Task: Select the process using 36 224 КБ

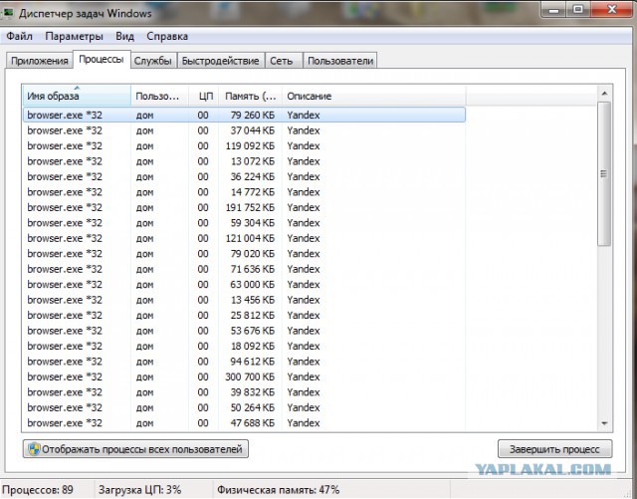Action: 244,177
